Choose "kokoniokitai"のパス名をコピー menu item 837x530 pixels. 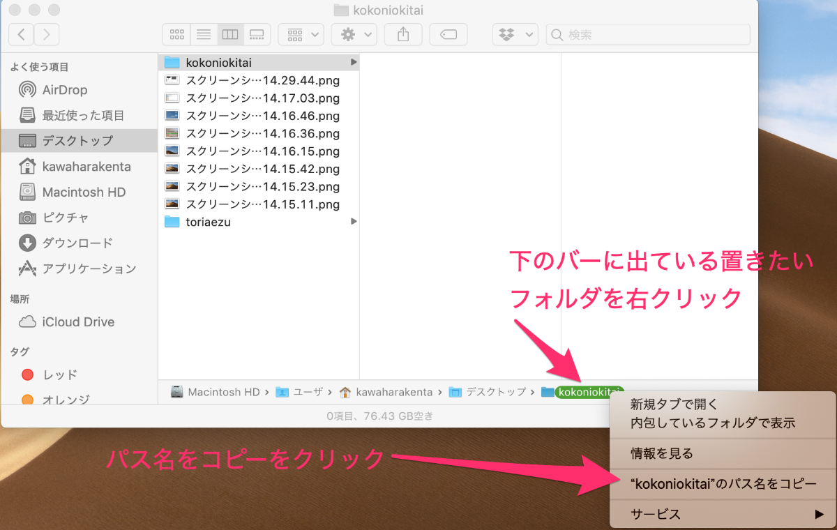point(723,484)
